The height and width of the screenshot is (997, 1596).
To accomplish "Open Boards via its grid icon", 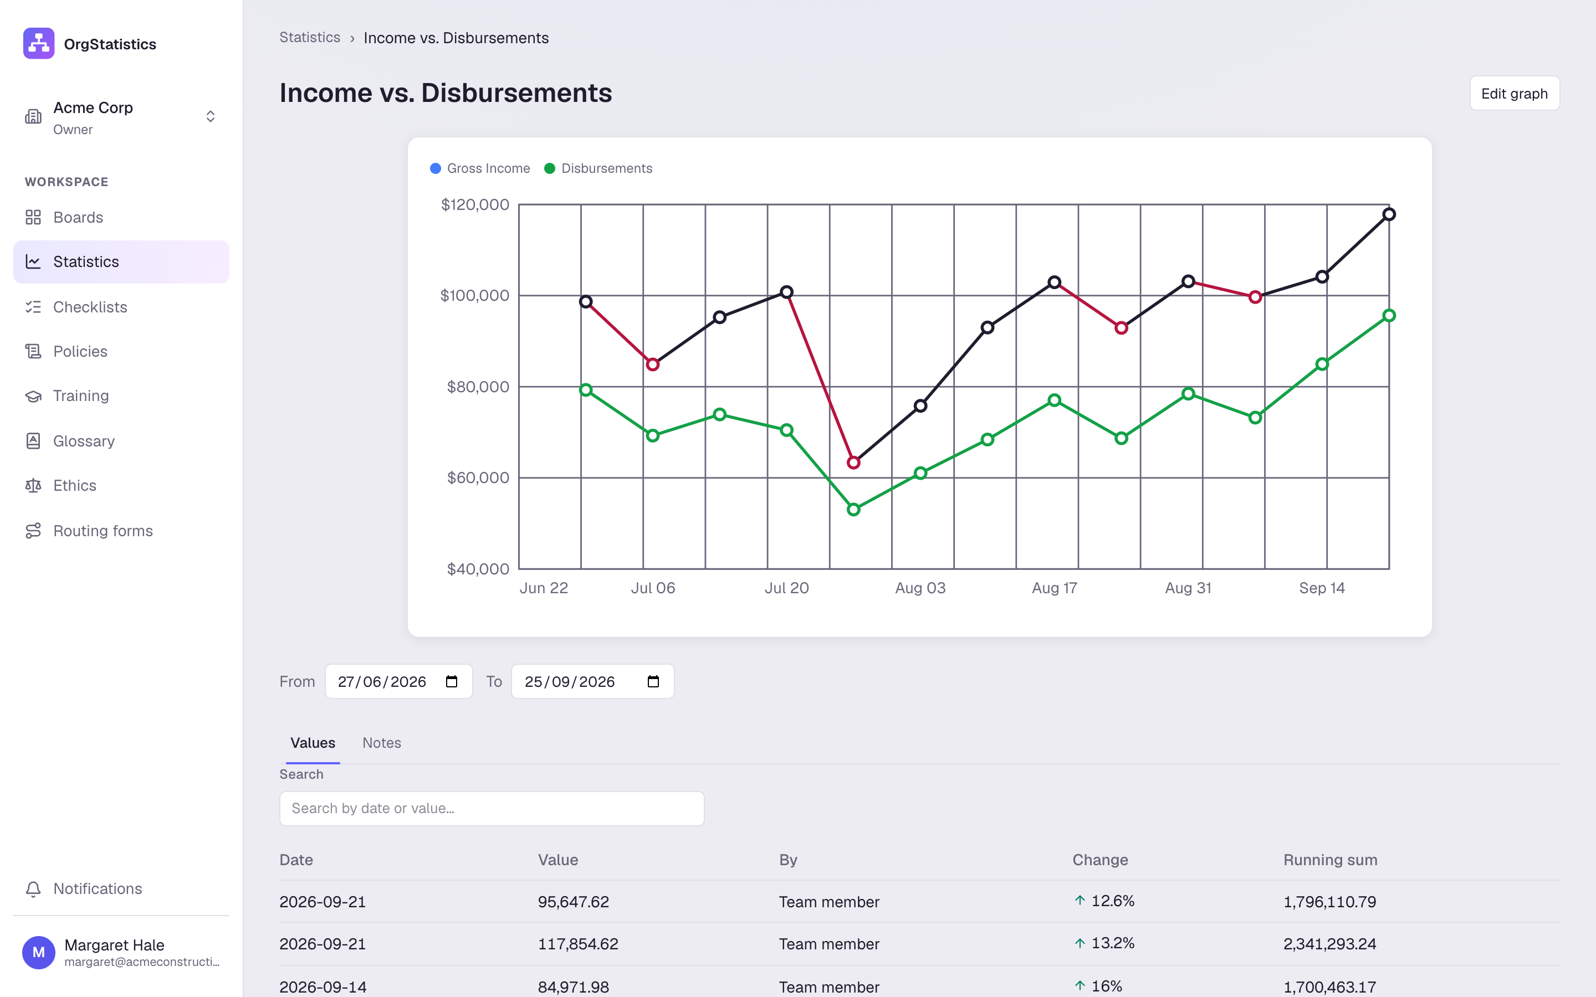I will pyautogui.click(x=33, y=218).
